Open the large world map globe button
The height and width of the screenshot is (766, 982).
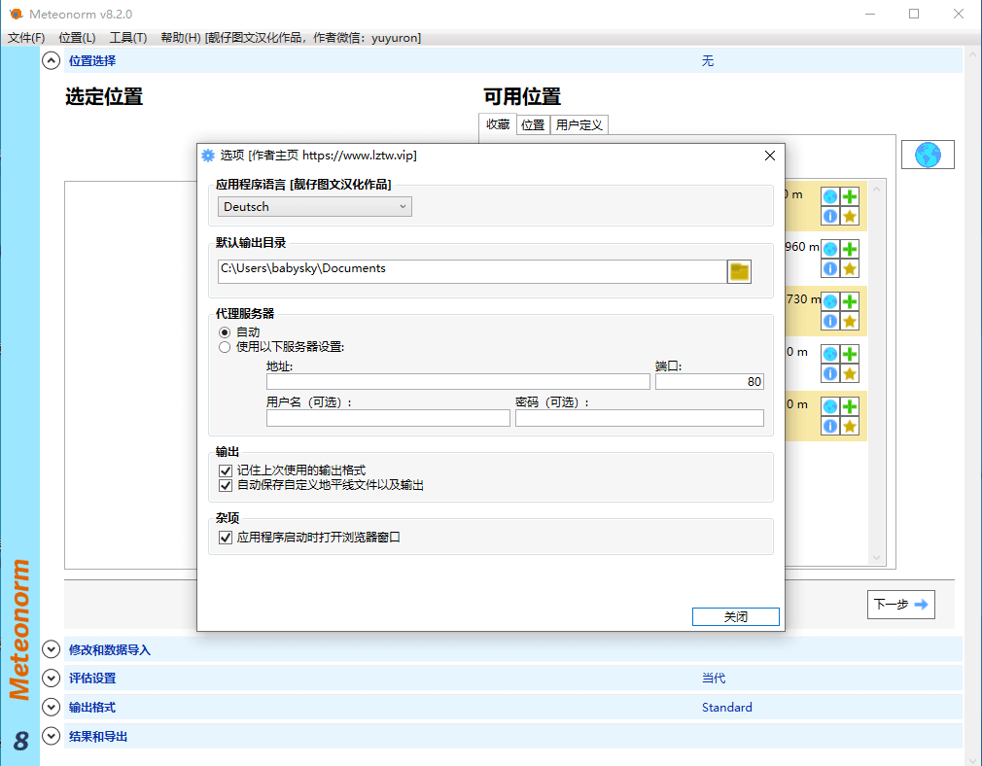click(928, 155)
